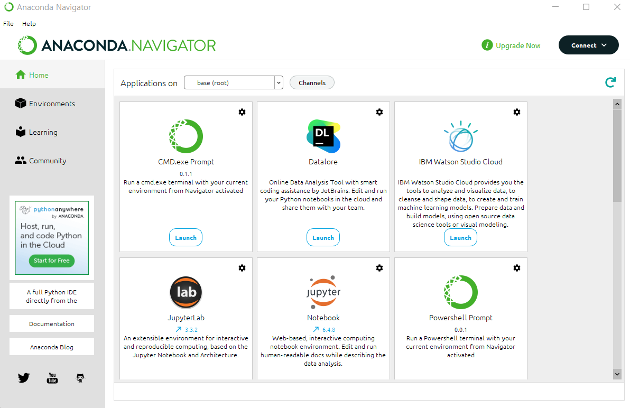Screen dimensions: 630x408
Task: Switch to the Community tab
Action: [x=52, y=160]
